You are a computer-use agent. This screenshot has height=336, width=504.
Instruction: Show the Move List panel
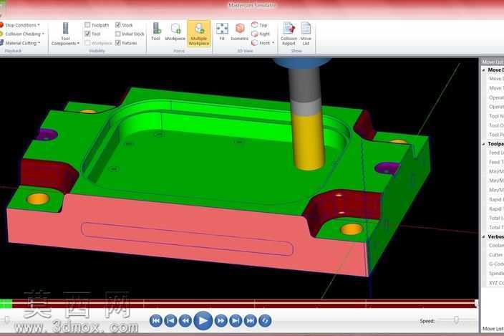click(306, 34)
